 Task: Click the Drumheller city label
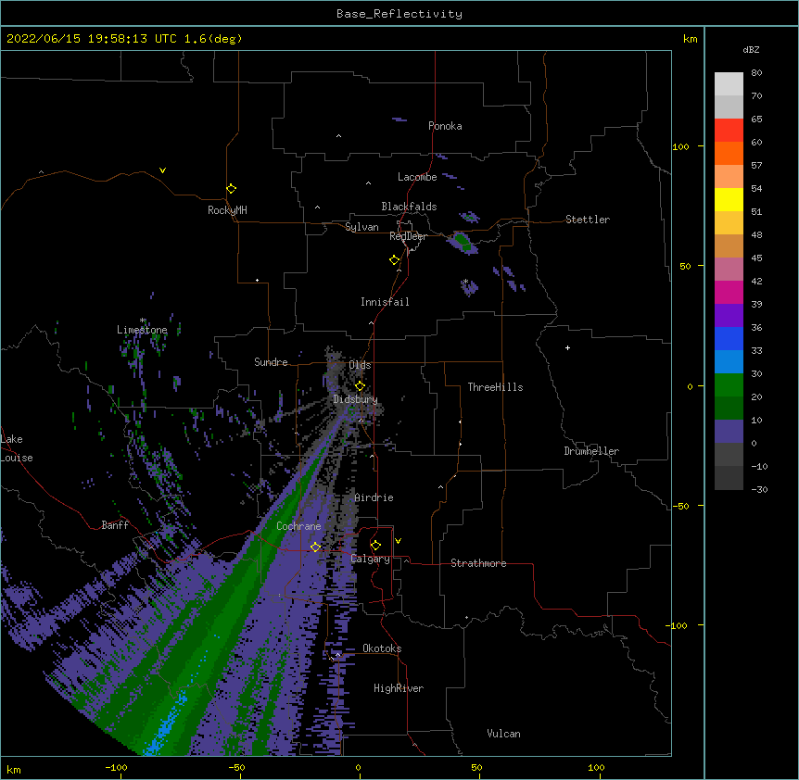(591, 451)
